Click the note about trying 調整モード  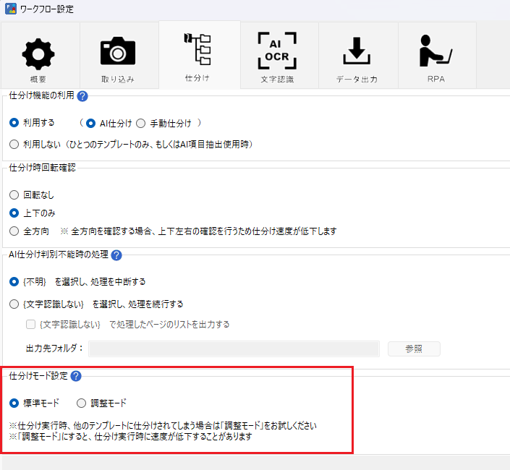coord(163,425)
